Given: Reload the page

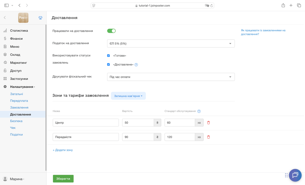Looking at the screenshot, I should pyautogui.click(x=211, y=6).
